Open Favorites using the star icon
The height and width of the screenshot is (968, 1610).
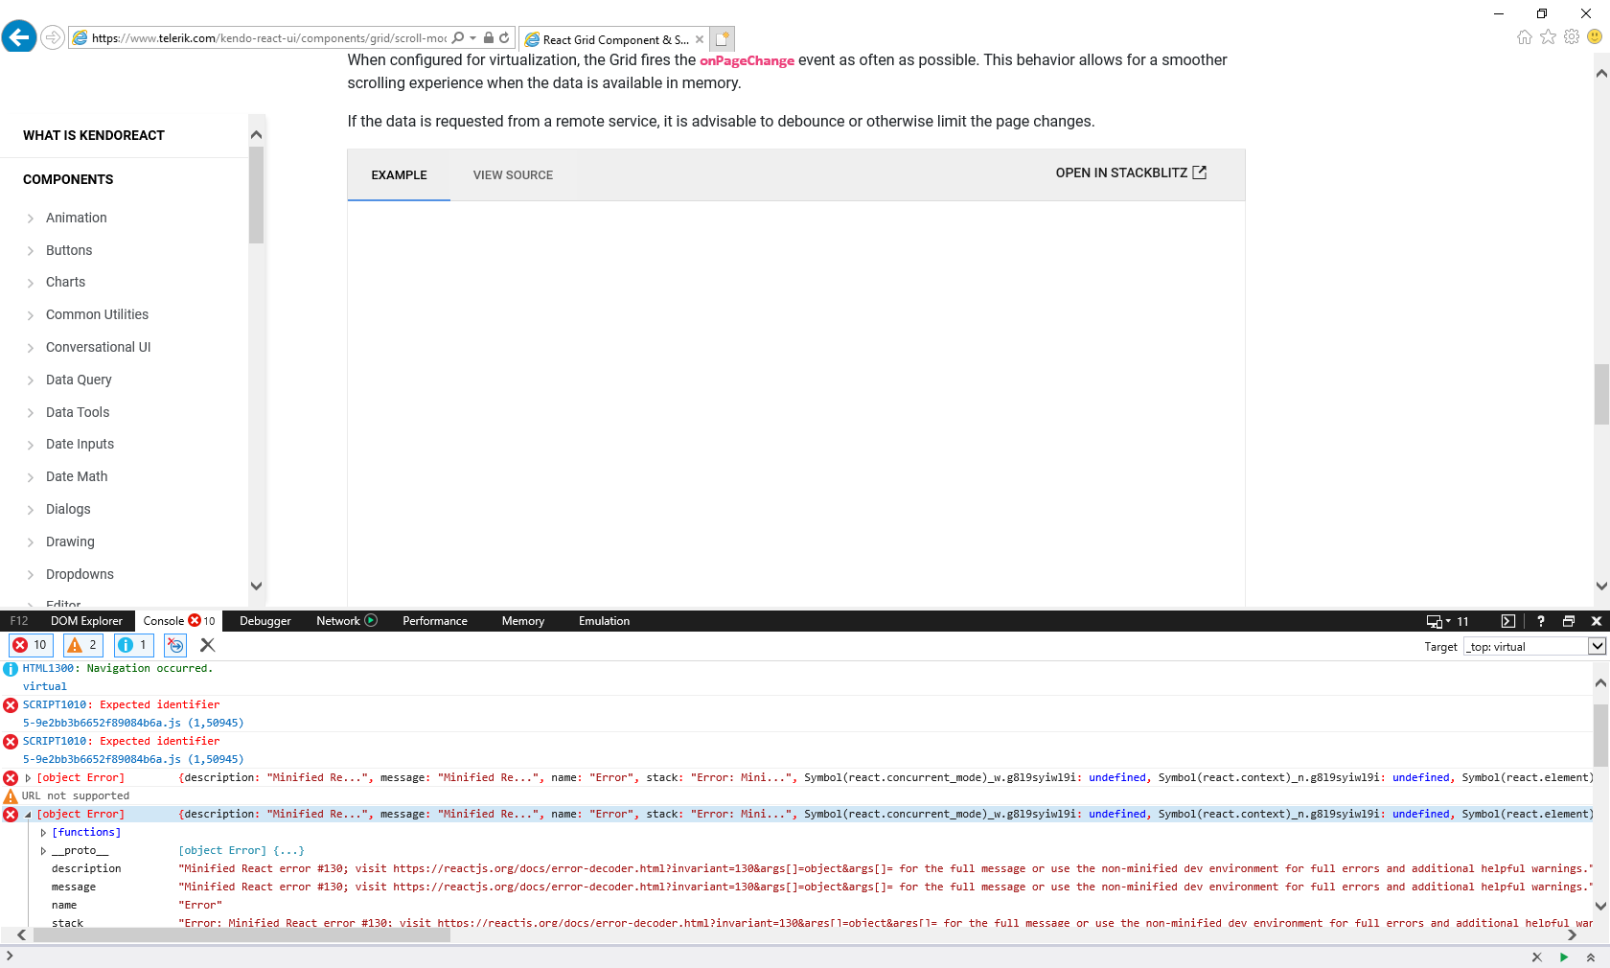[1548, 36]
